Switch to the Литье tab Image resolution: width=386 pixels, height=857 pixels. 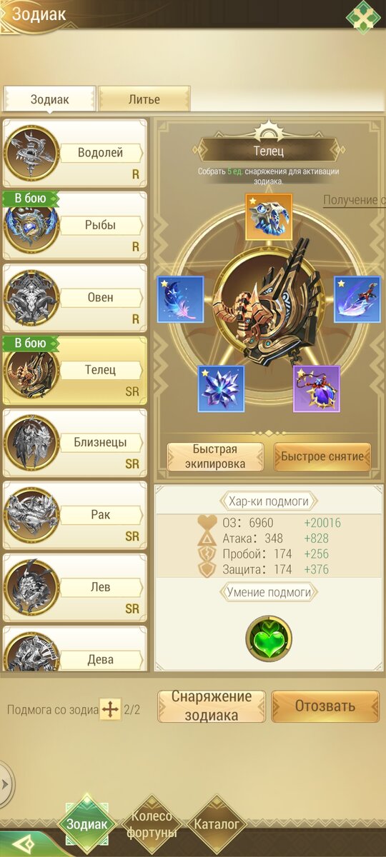144,99
